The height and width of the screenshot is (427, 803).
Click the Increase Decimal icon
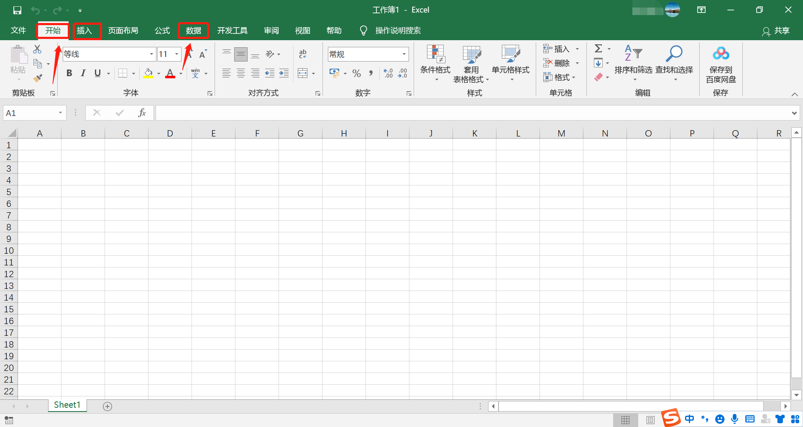pos(388,73)
